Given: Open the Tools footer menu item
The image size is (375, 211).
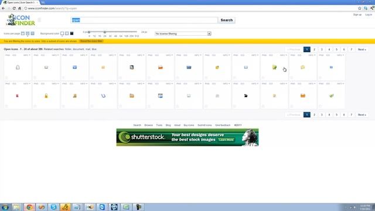Looking at the screenshot, I should tap(159, 125).
